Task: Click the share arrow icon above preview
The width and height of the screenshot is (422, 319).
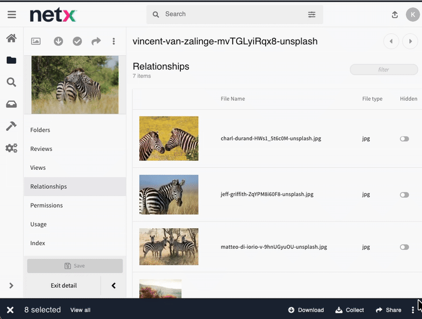Action: click(96, 41)
